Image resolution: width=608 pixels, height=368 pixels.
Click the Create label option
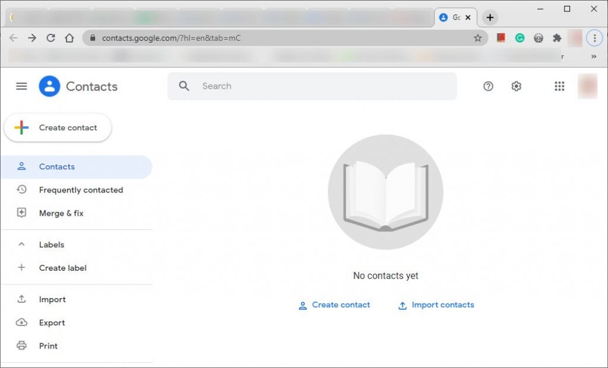[62, 268]
